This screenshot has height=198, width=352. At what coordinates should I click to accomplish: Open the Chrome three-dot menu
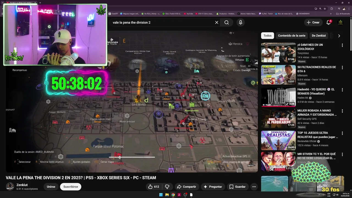[348, 9]
